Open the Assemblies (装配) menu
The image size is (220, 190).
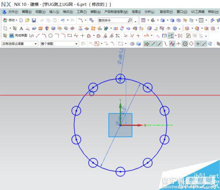click(95, 12)
